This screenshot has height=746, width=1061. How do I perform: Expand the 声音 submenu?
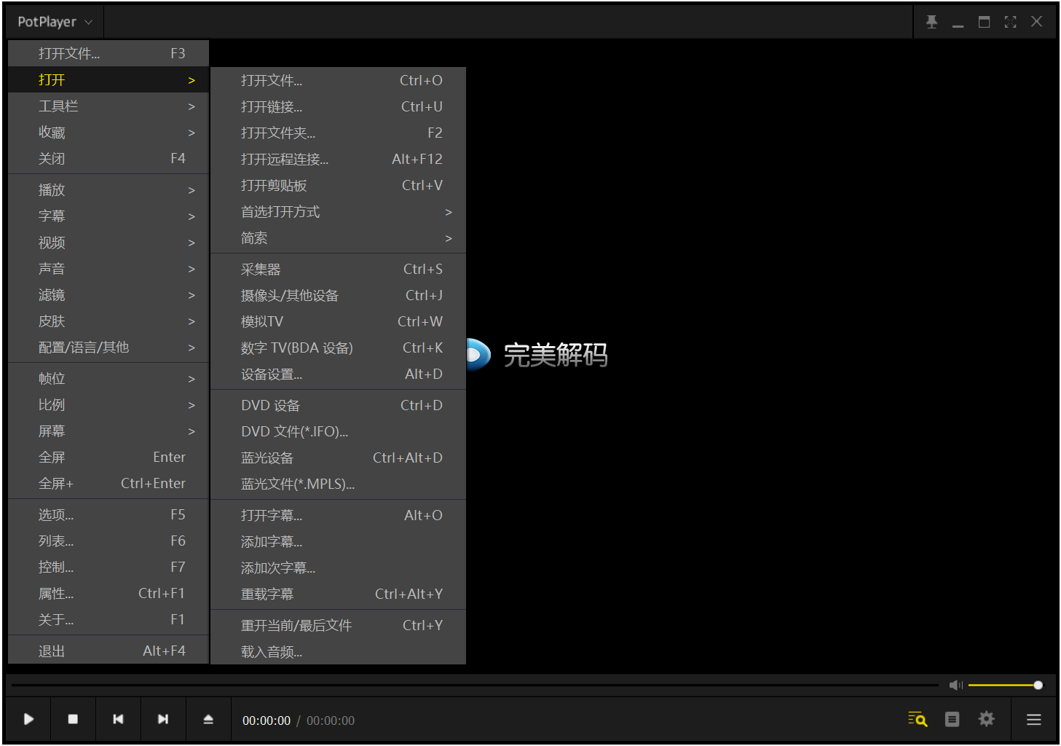coord(109,269)
